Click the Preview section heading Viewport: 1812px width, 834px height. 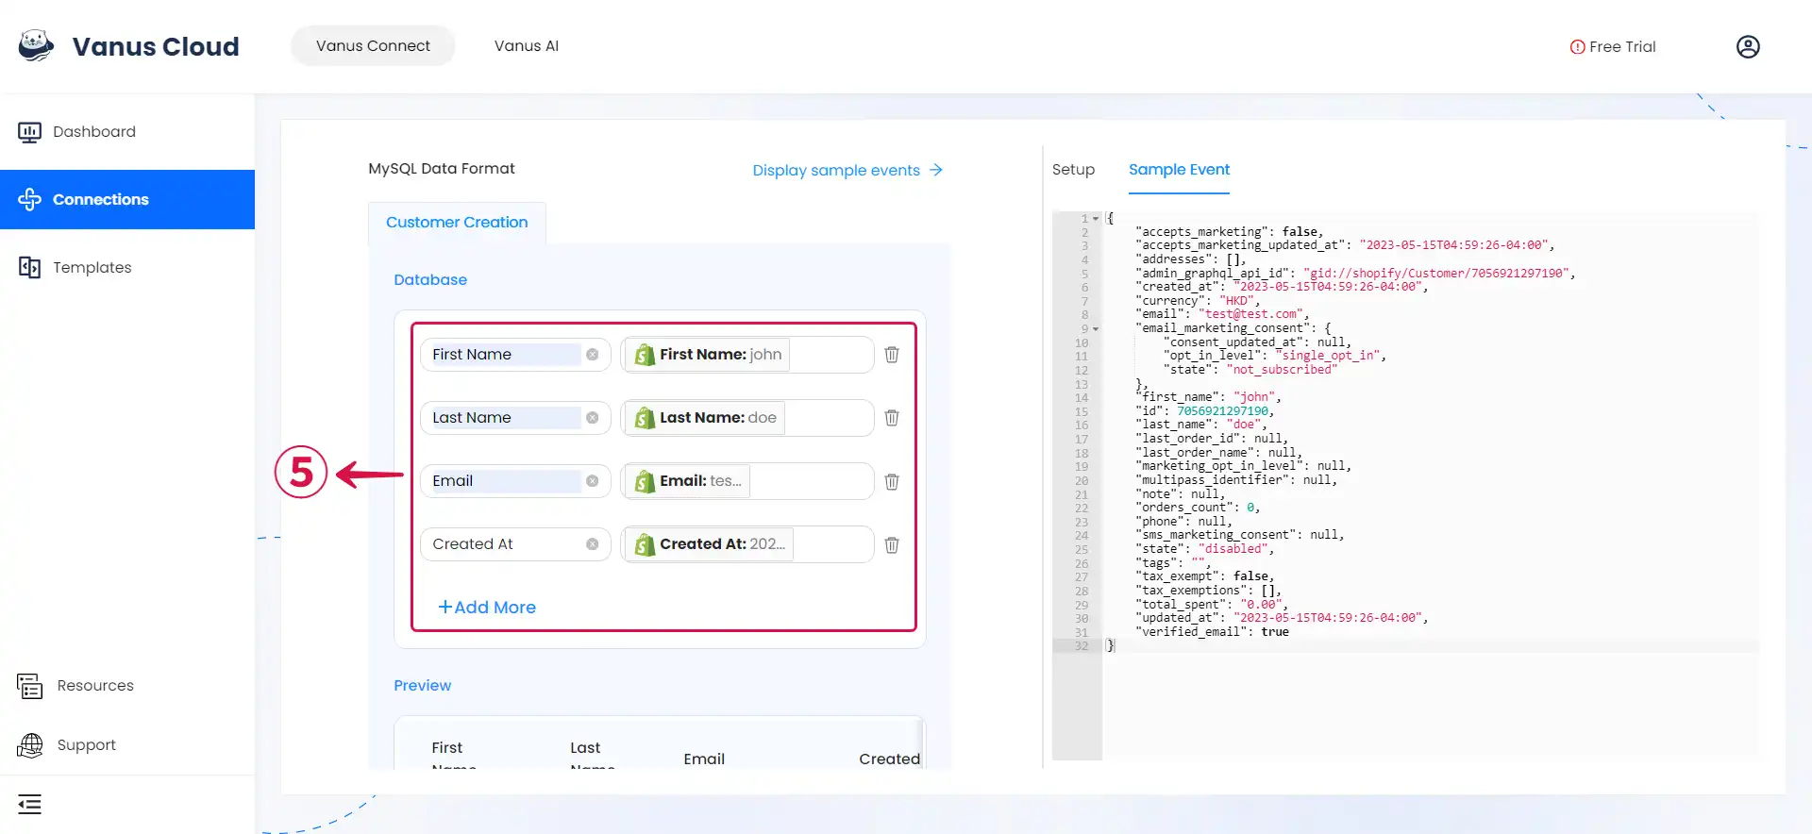(x=422, y=686)
